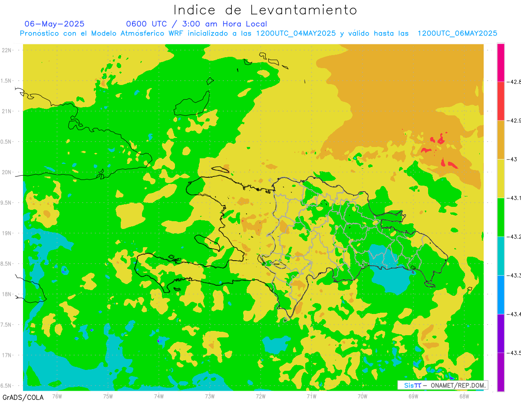Click the legend value -43.2
The height and width of the screenshot is (402, 521).
coord(514,237)
